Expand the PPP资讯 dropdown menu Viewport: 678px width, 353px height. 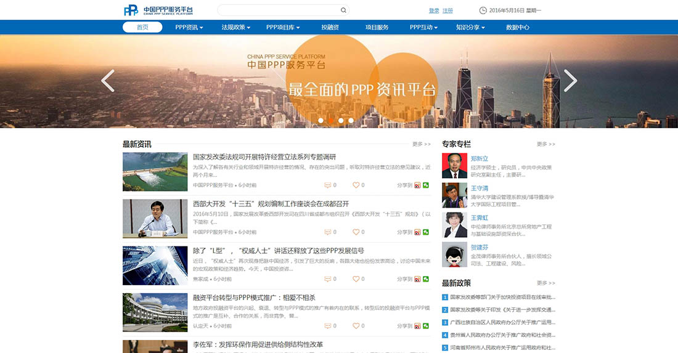(189, 27)
